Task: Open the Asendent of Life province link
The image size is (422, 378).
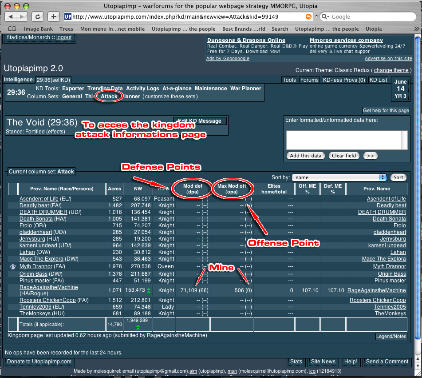Action: (39, 199)
